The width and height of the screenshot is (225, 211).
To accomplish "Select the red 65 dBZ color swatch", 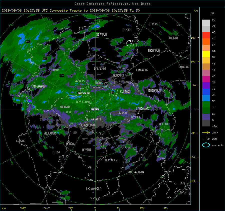I will (206, 35).
